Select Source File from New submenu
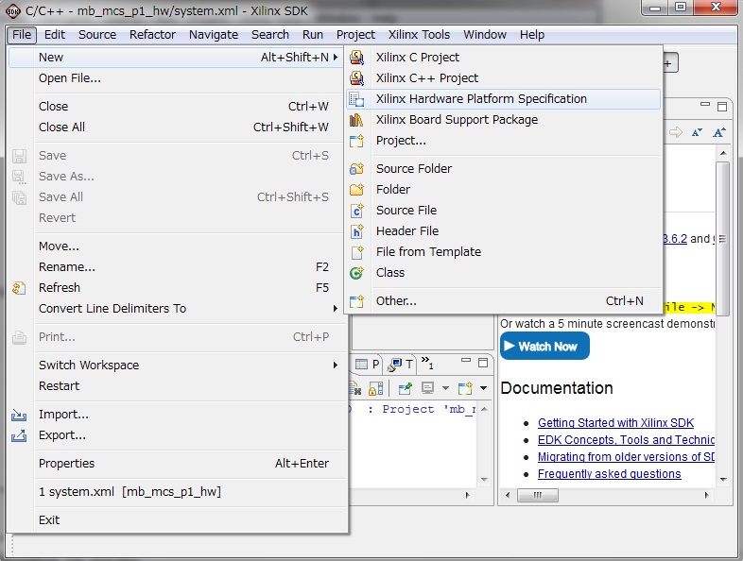The width and height of the screenshot is (743, 561). 503,211
